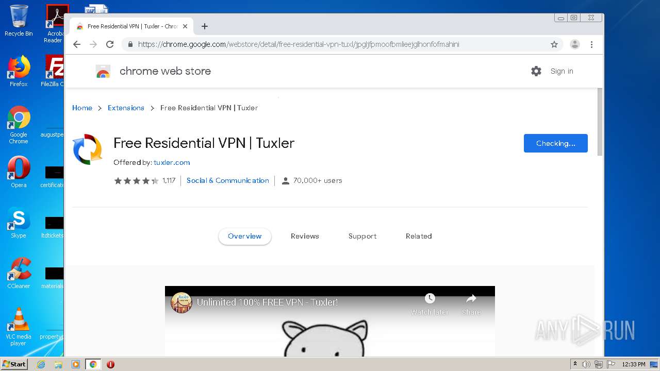
Task: Open Windows Explorer folder in taskbar
Action: coord(58,364)
